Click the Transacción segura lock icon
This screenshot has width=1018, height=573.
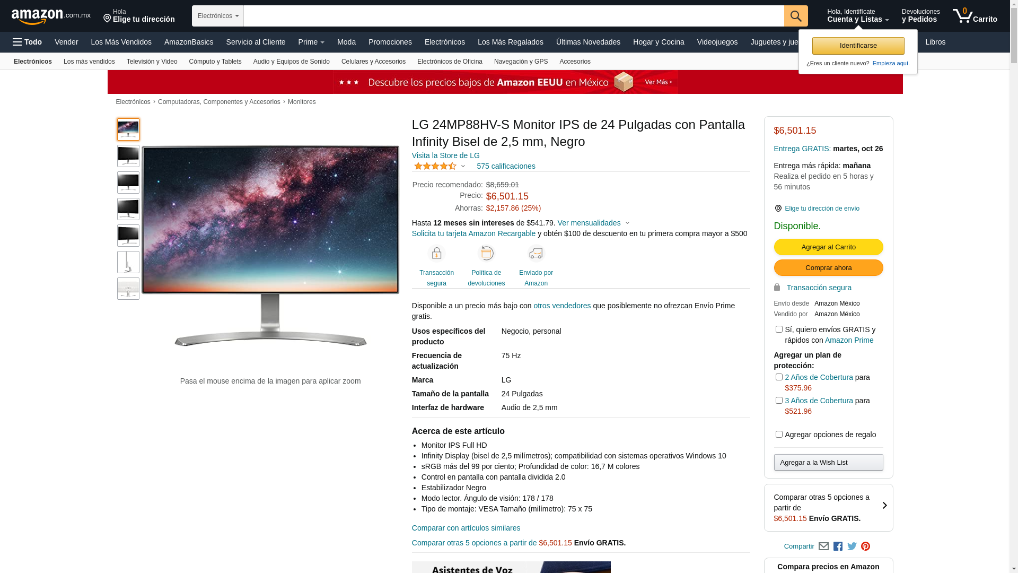[x=436, y=254]
